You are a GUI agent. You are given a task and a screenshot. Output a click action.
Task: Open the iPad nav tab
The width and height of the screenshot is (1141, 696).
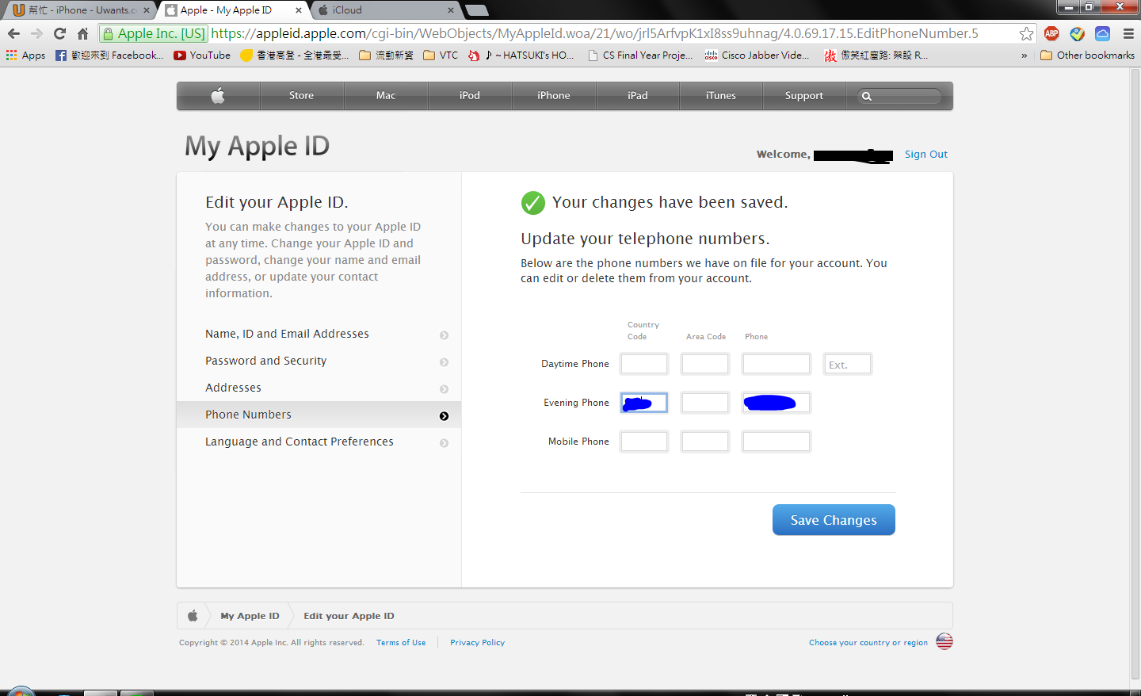point(638,95)
